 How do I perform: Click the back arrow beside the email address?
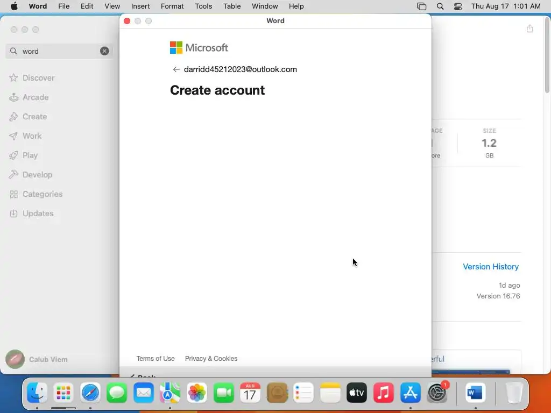tap(176, 69)
